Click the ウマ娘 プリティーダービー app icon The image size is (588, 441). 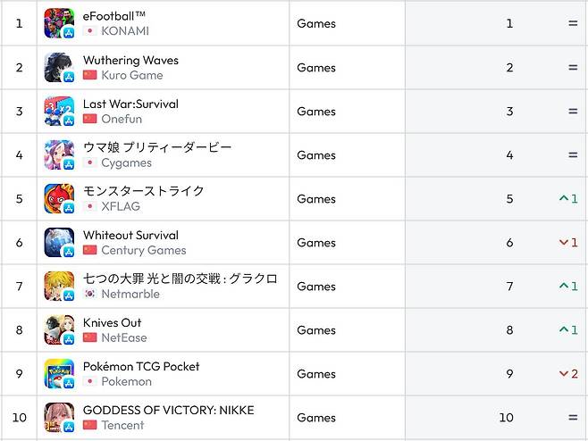pos(59,154)
